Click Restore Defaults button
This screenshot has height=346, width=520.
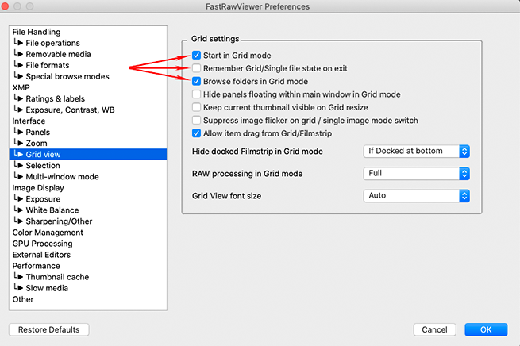click(x=49, y=329)
